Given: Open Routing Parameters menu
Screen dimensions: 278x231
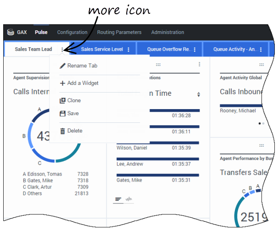Looking at the screenshot, I should (x=119, y=32).
